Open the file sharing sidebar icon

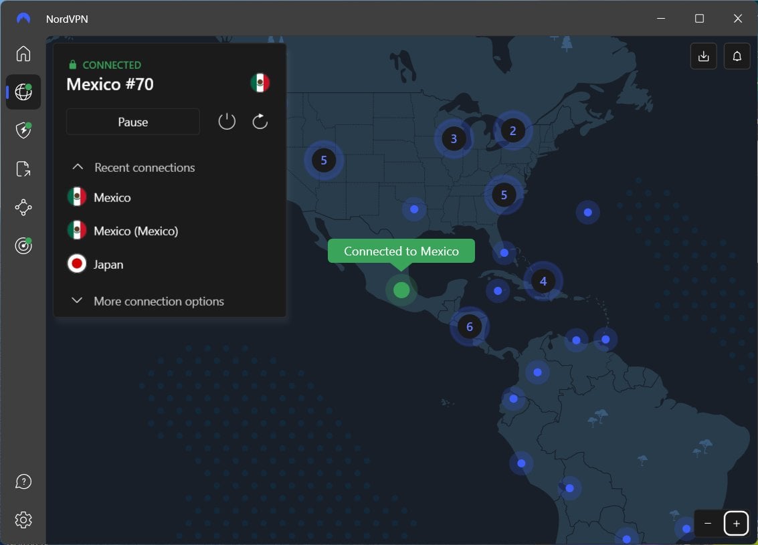point(23,169)
